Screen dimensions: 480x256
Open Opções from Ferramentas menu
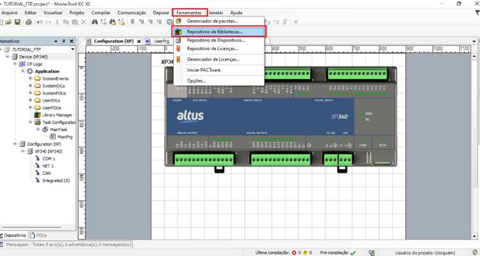pyautogui.click(x=219, y=80)
